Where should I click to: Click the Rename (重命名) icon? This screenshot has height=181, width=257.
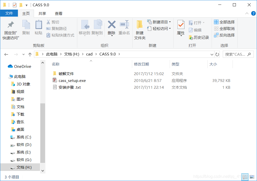coord(124,25)
